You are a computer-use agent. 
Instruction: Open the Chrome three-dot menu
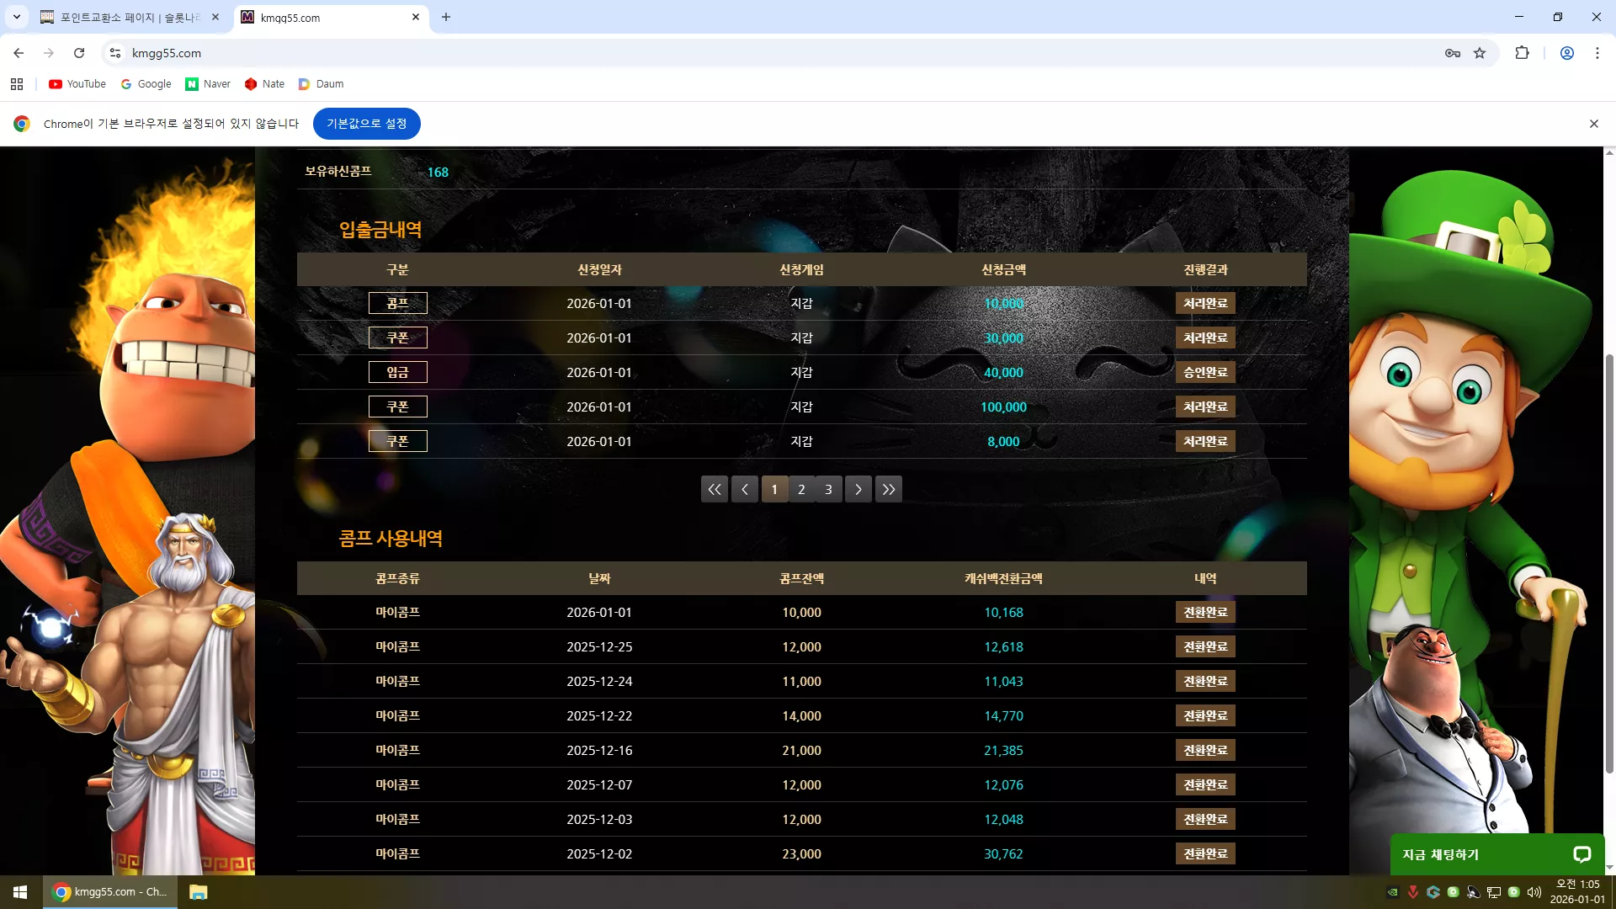pos(1597,53)
